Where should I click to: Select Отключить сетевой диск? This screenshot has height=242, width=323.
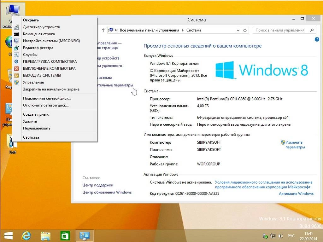[x=46, y=105]
